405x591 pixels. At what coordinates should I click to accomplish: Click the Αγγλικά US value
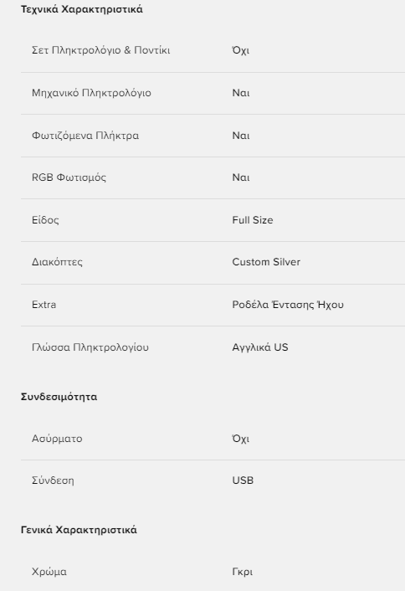click(260, 347)
